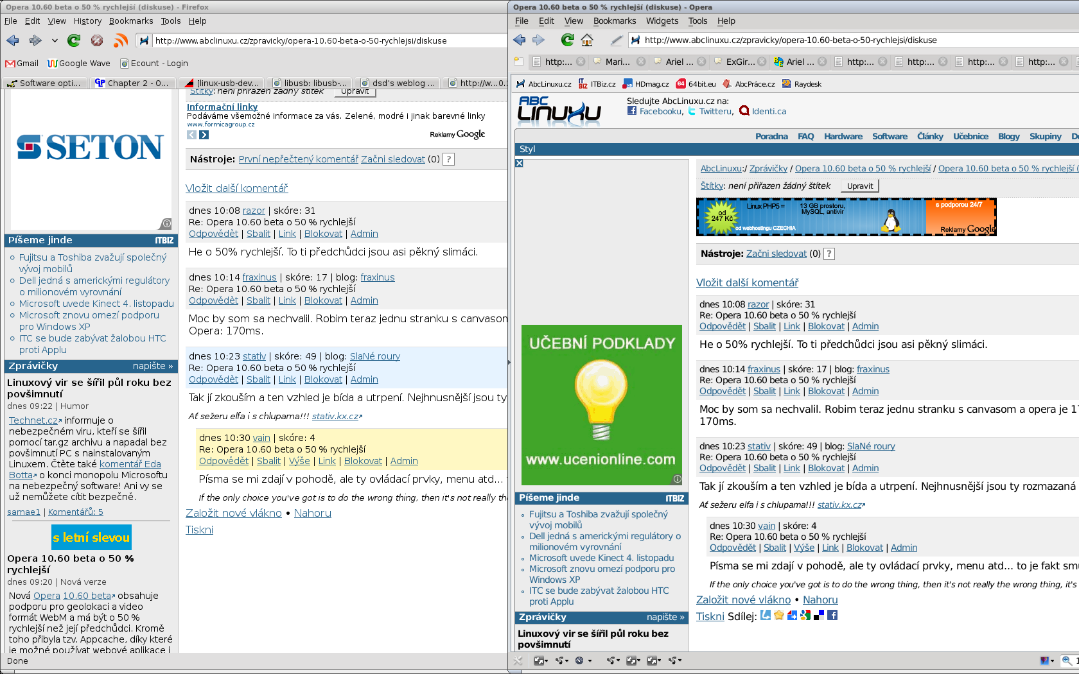Screen dimensions: 1079x674
Task: Open Opera Tools menu
Action: (x=697, y=21)
